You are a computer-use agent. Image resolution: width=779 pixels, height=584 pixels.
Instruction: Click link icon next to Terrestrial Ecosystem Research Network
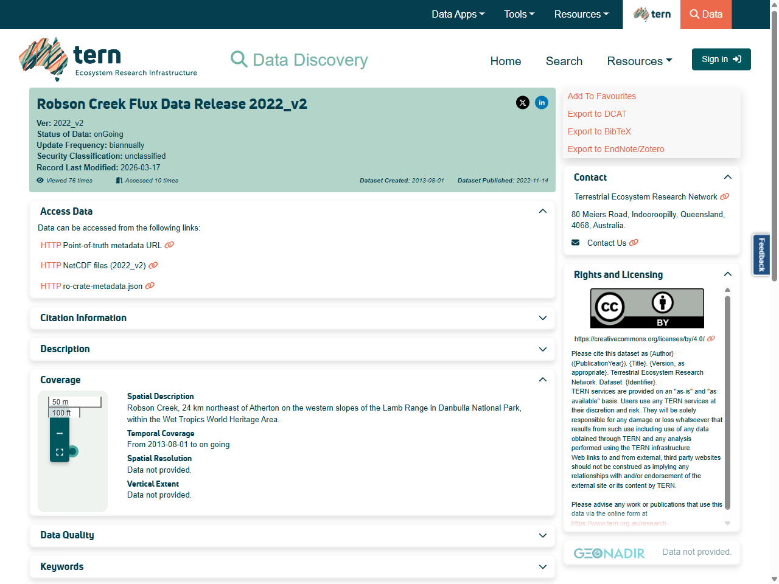click(724, 197)
